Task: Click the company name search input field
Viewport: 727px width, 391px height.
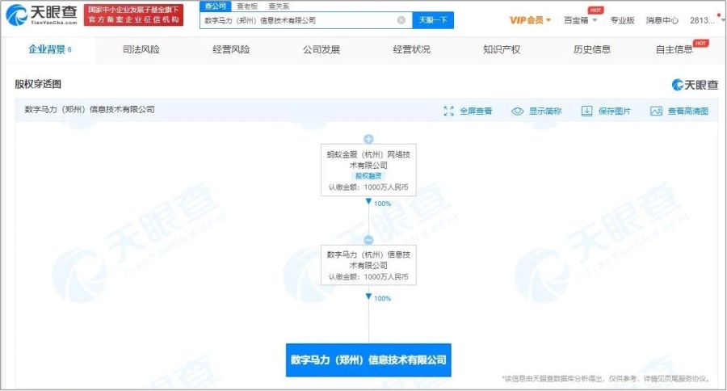Action: point(297,20)
